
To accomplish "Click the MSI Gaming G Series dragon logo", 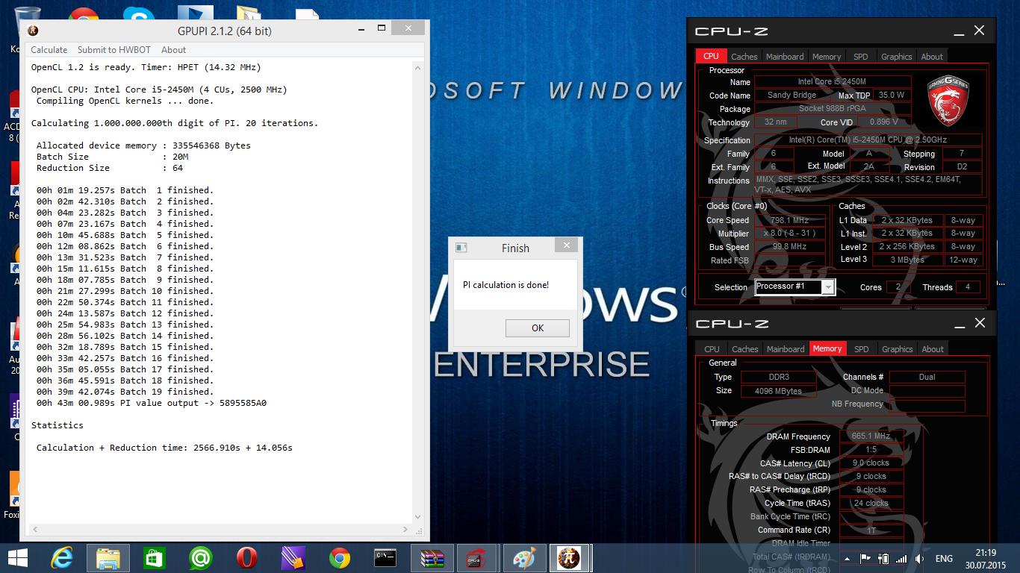I will point(948,100).
